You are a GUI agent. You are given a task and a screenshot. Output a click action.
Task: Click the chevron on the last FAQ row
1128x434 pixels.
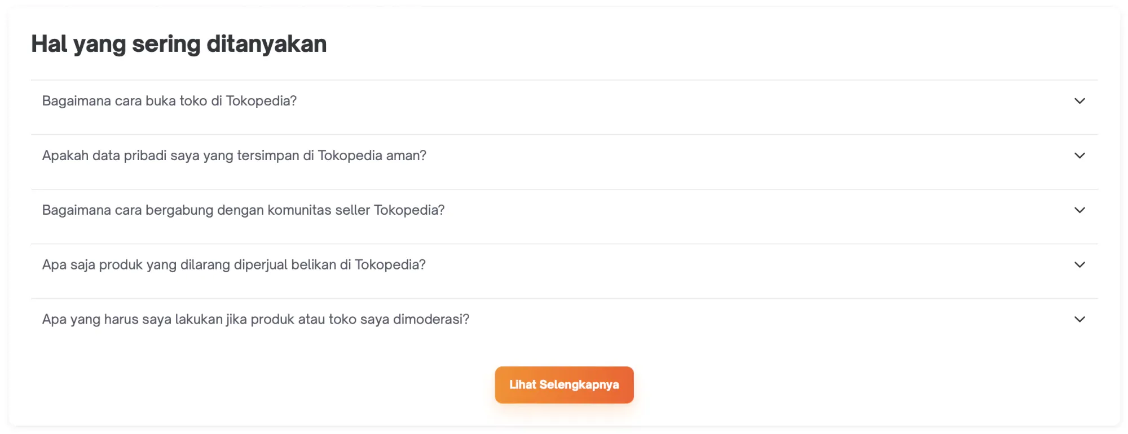1080,319
